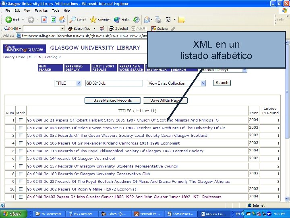Click the page icon in the Address bar
Viewport: 290px width, 218px height.
[x=19, y=36]
